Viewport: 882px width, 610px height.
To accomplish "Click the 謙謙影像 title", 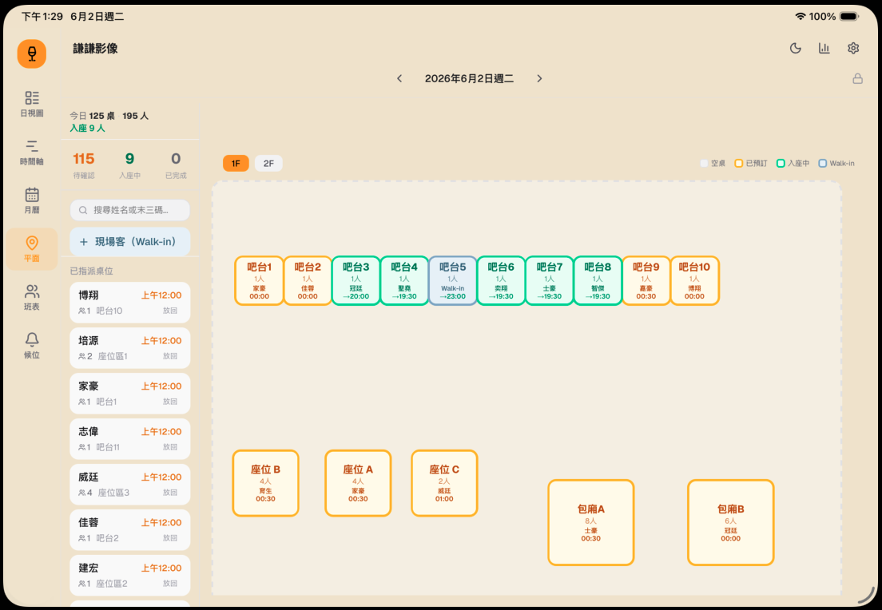I will (x=96, y=49).
